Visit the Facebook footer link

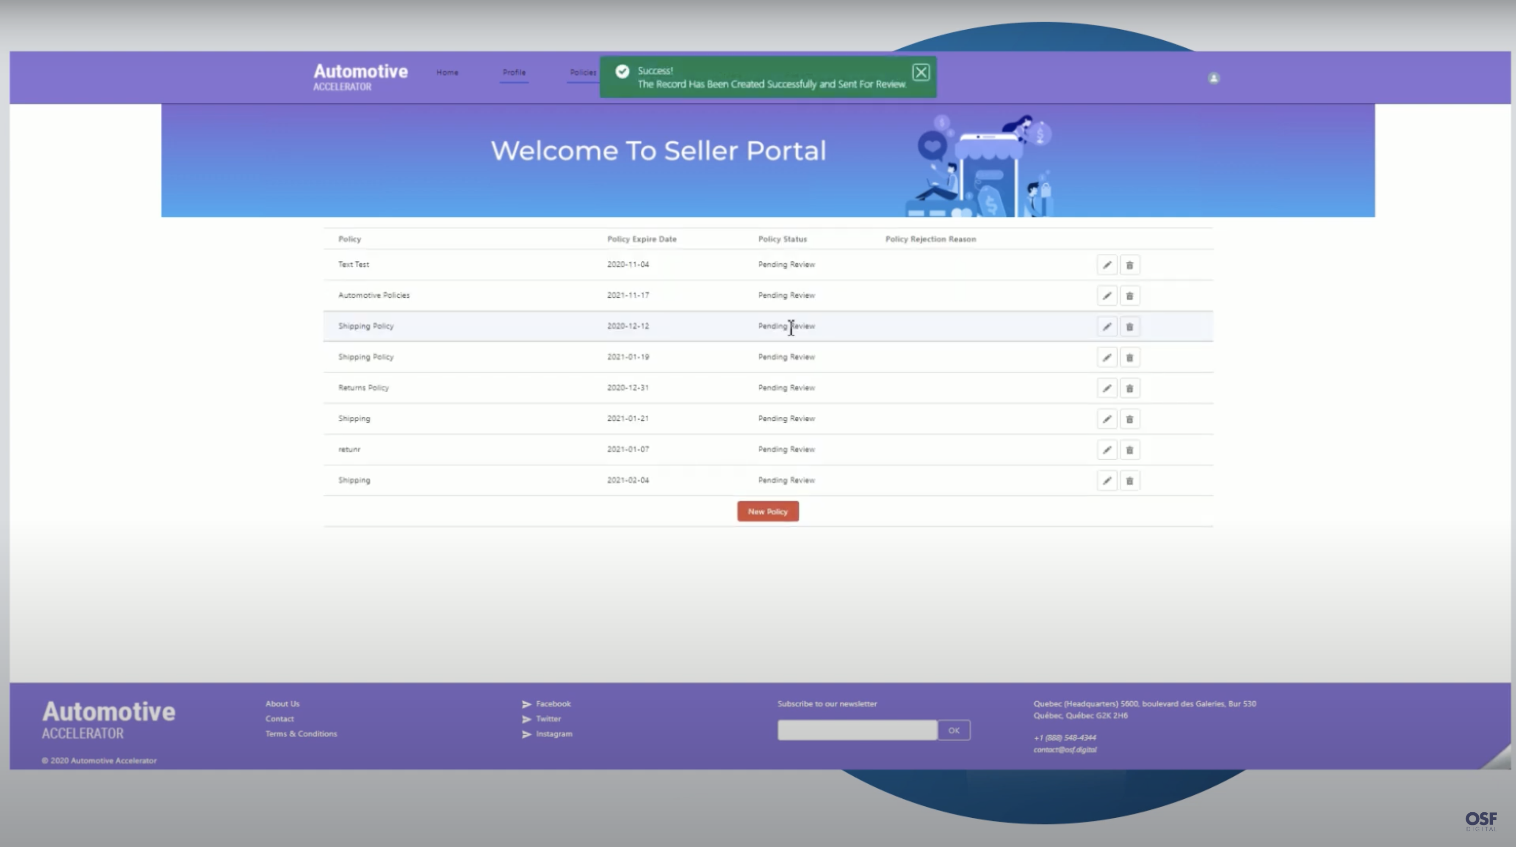click(553, 704)
